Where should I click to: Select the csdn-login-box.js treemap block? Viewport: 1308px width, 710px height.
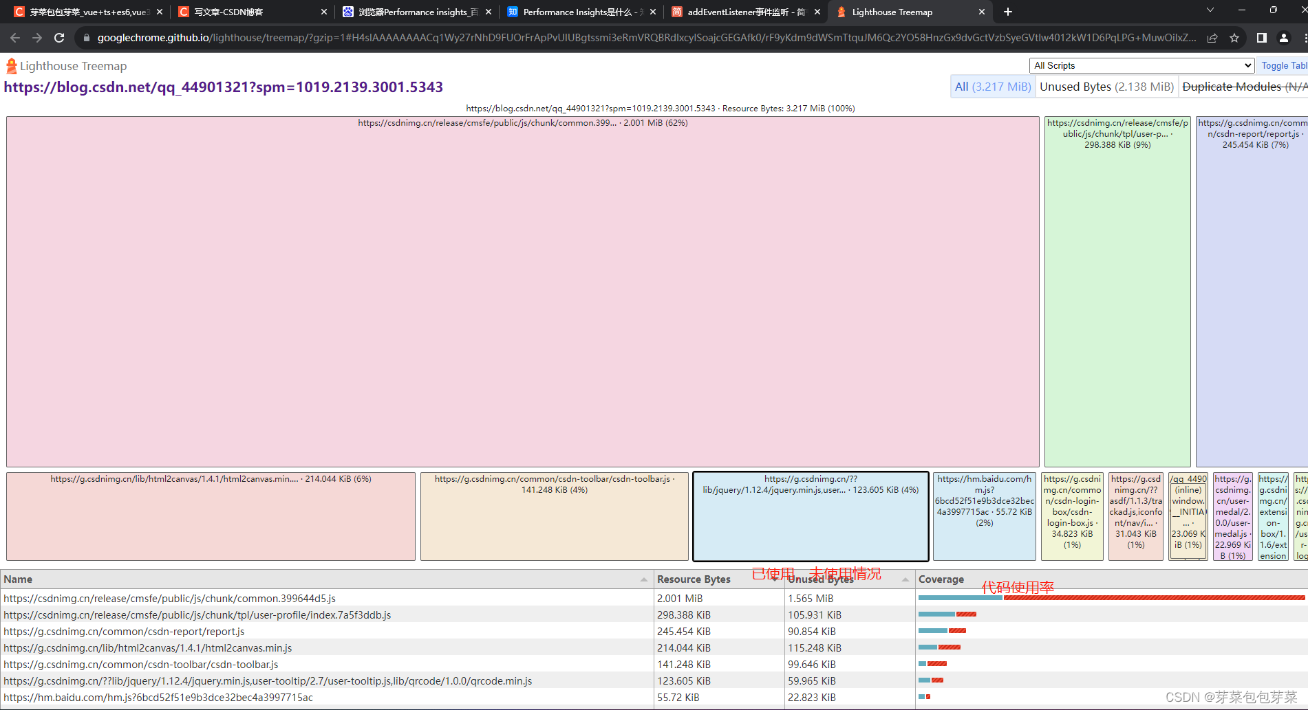(1072, 516)
